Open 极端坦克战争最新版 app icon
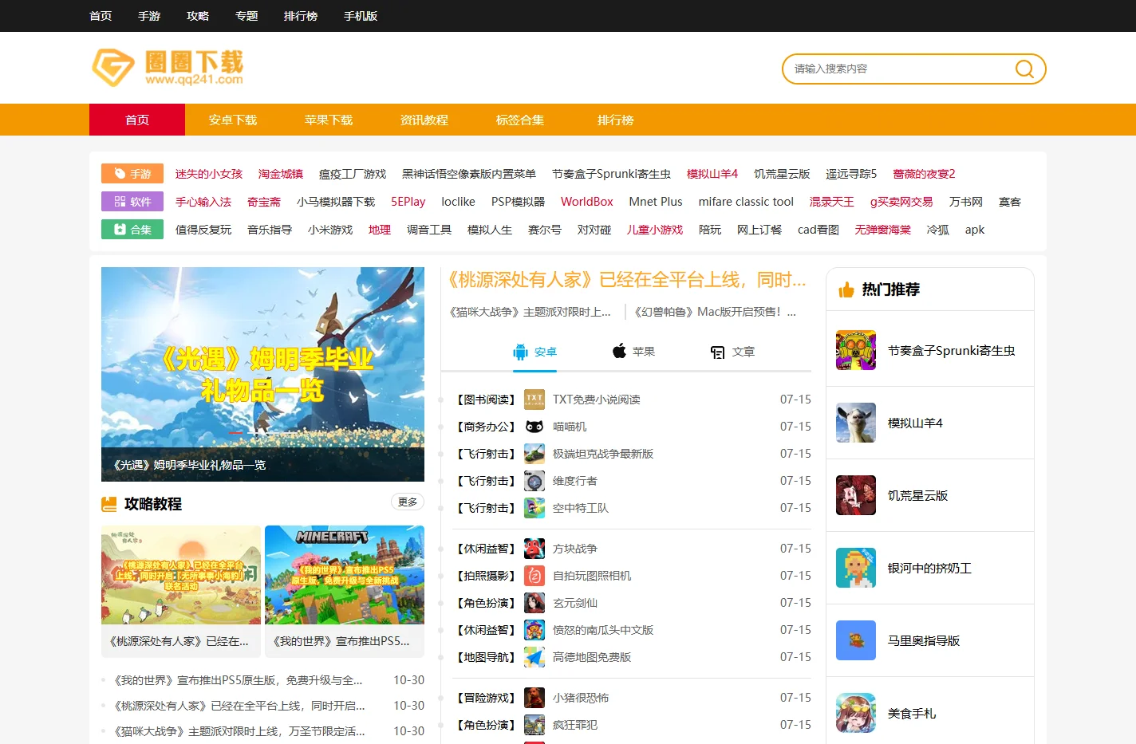This screenshot has width=1136, height=744. pos(534,454)
